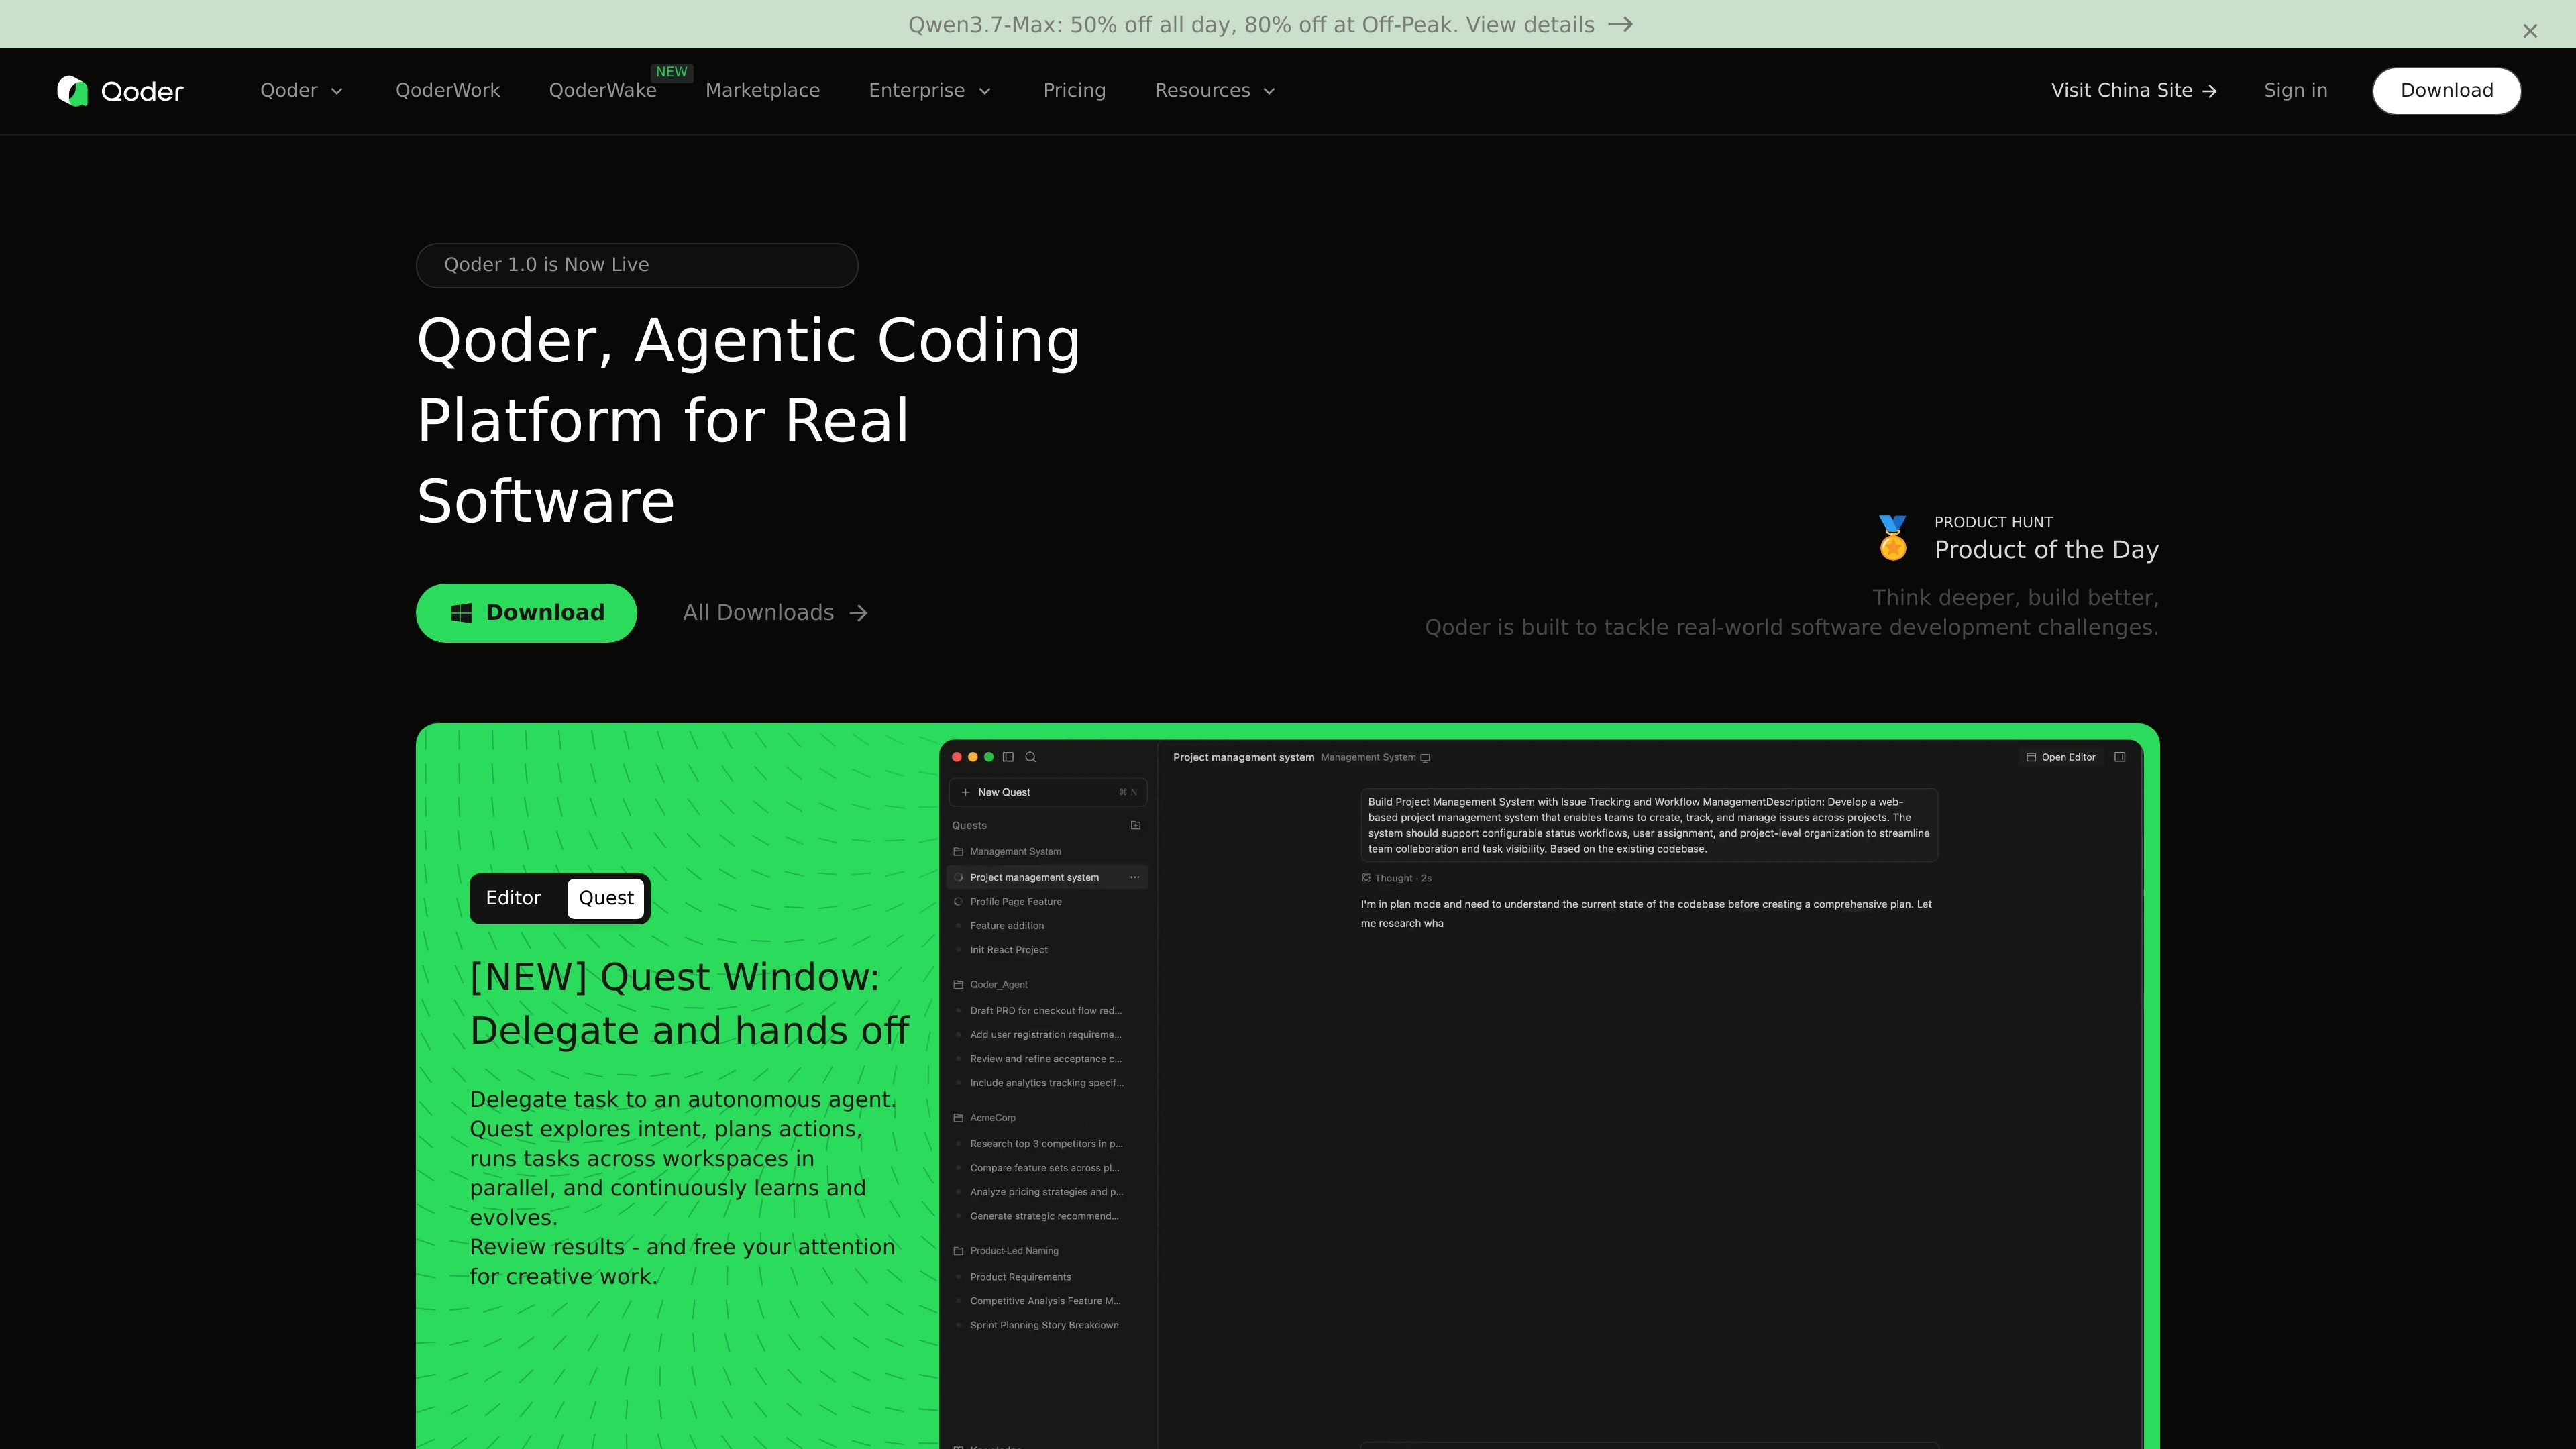The image size is (2576, 1449).
Task: Go to QoderWork in the navbar
Action: (x=448, y=91)
